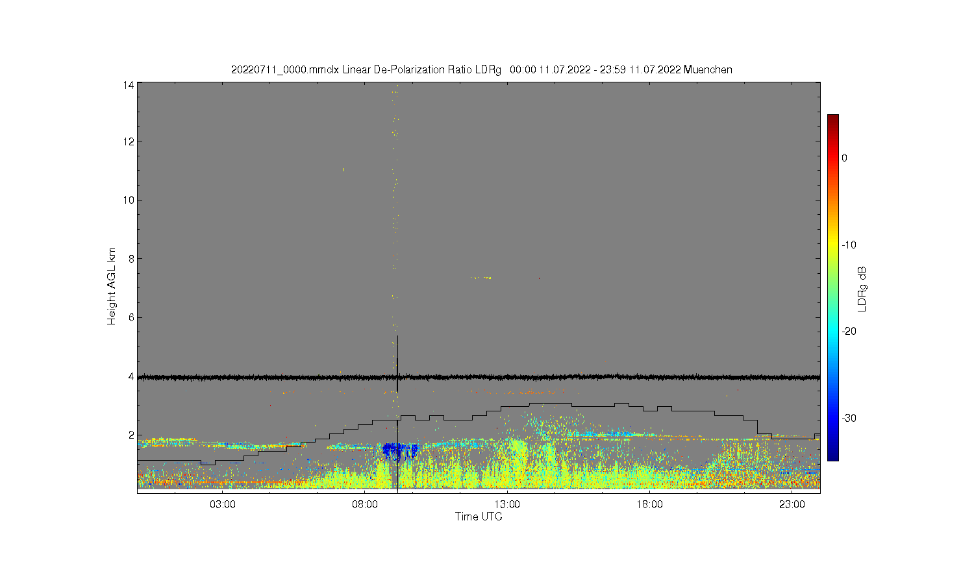
Task: Click the '10' height tick label
Action: point(129,200)
